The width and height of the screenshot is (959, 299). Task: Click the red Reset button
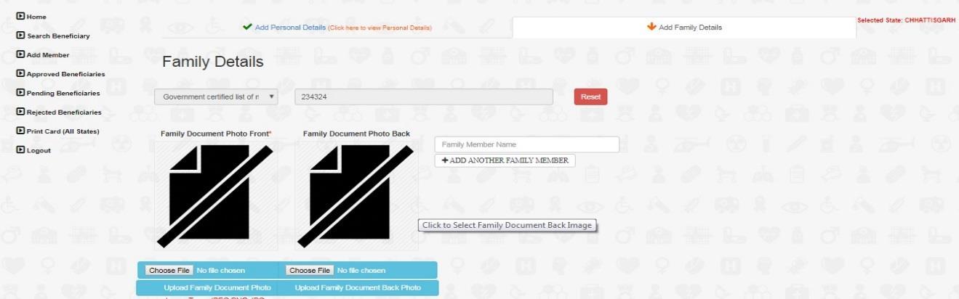pyautogui.click(x=590, y=97)
